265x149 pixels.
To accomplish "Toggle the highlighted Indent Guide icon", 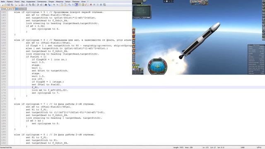I will coord(76,5).
